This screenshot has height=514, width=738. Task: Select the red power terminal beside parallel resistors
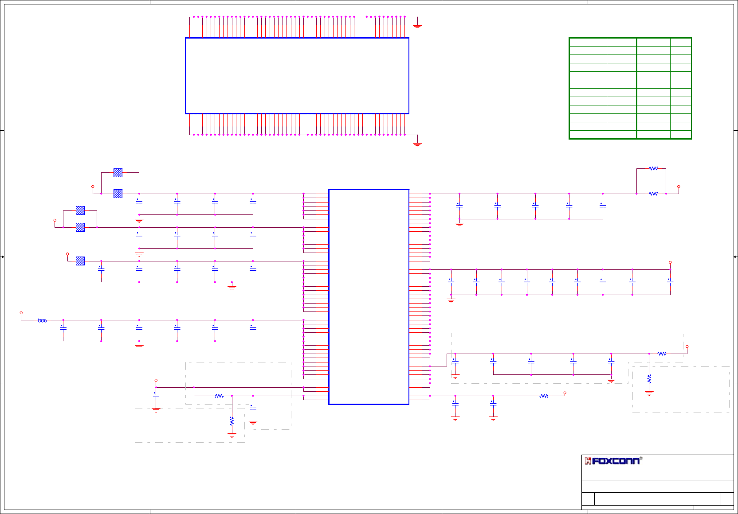tap(679, 187)
